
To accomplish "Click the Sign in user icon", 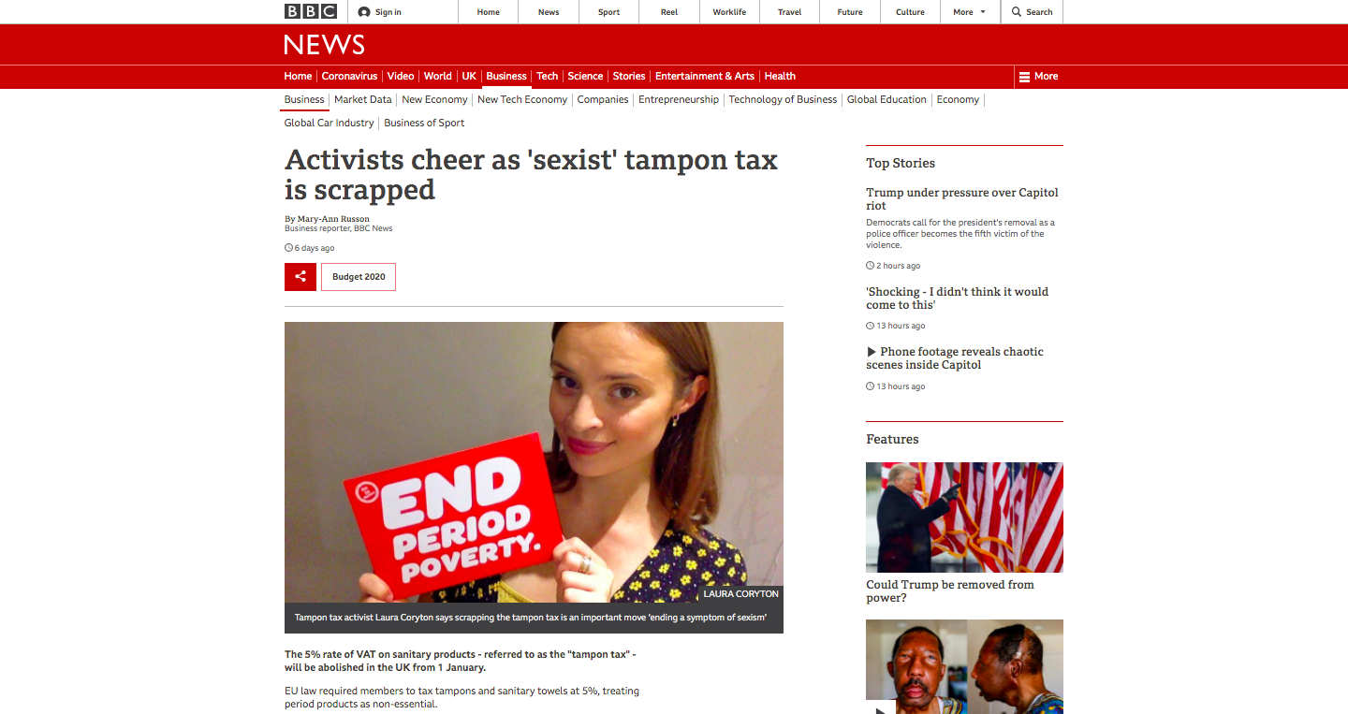I will (x=364, y=12).
